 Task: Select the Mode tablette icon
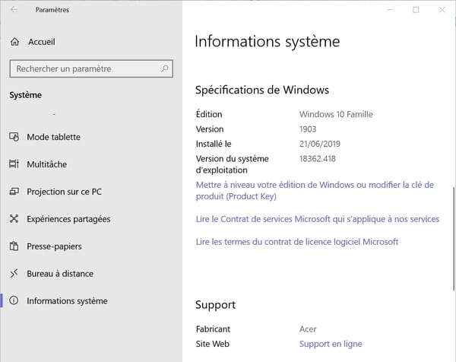coord(14,137)
